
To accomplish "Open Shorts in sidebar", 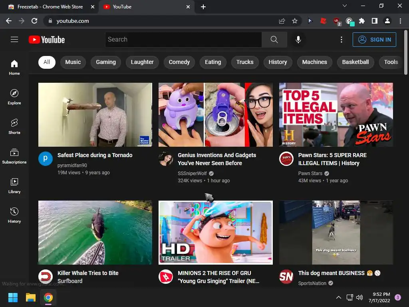I will [x=14, y=127].
